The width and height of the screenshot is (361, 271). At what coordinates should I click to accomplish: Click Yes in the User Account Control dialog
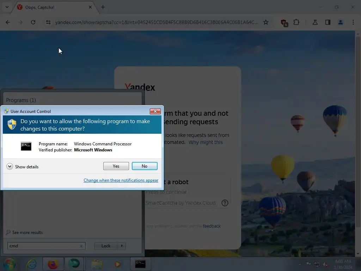(x=116, y=166)
